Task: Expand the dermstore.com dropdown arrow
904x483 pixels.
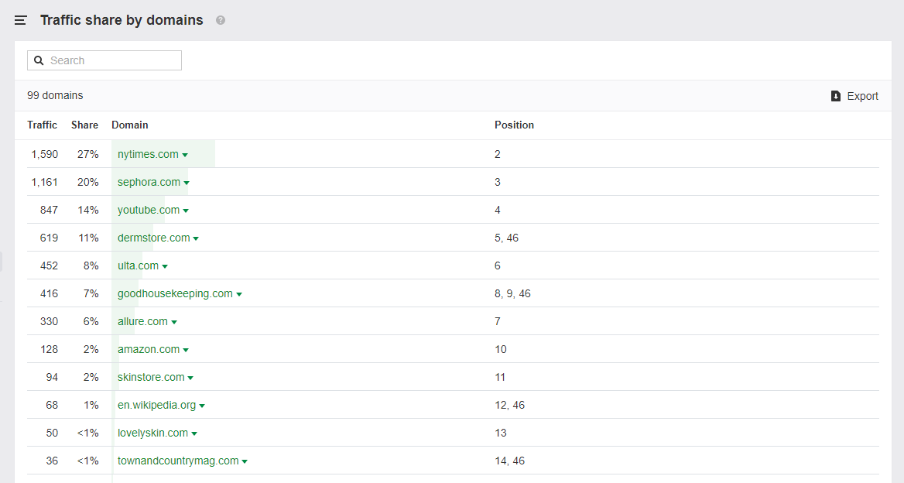Action: (196, 238)
